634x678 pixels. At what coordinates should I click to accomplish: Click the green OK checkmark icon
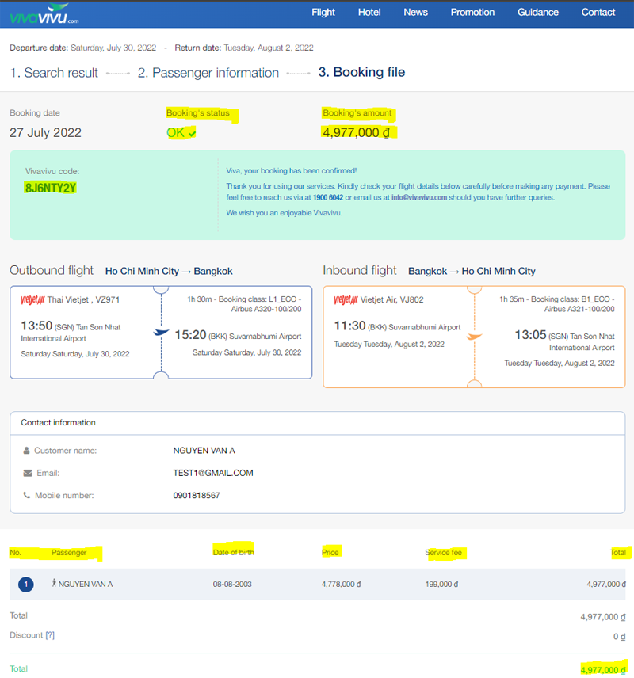pyautogui.click(x=192, y=134)
